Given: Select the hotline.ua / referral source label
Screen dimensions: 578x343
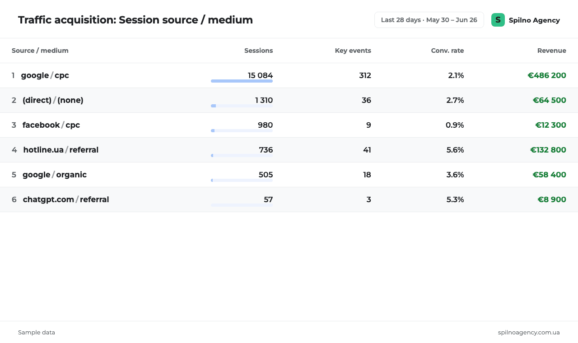Looking at the screenshot, I should (61, 150).
